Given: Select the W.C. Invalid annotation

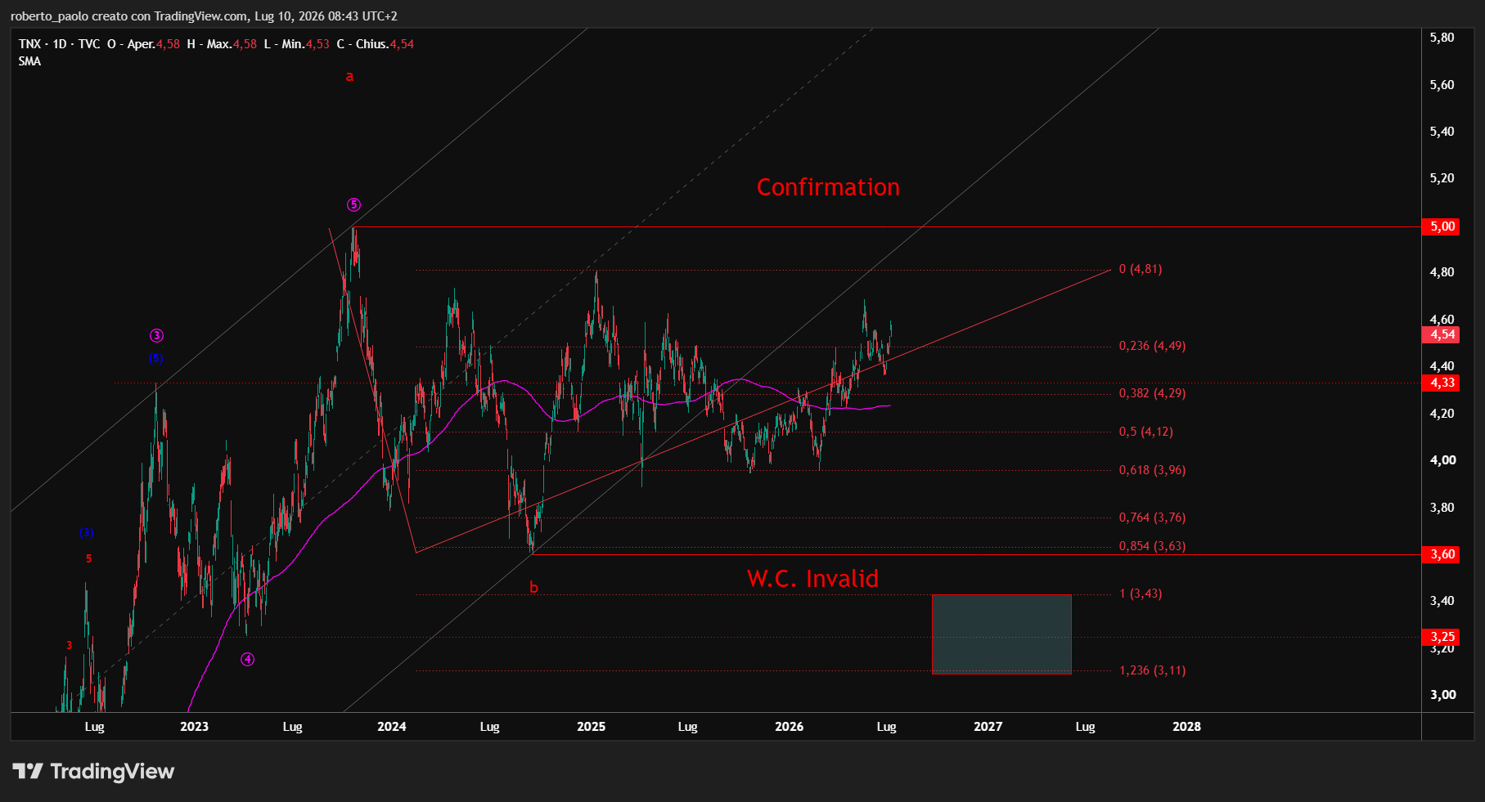Looking at the screenshot, I should [x=812, y=579].
